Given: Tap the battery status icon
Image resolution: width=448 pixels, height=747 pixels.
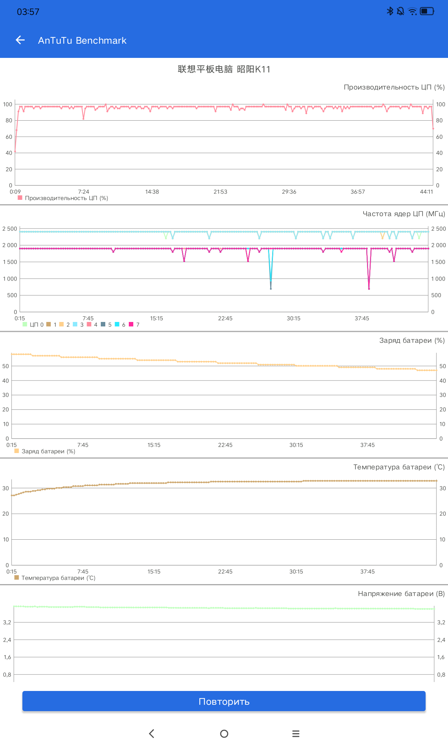Looking at the screenshot, I should click(427, 11).
